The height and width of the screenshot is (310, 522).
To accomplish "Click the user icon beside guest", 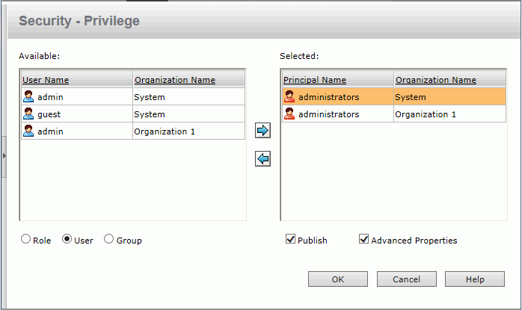I will point(28,114).
